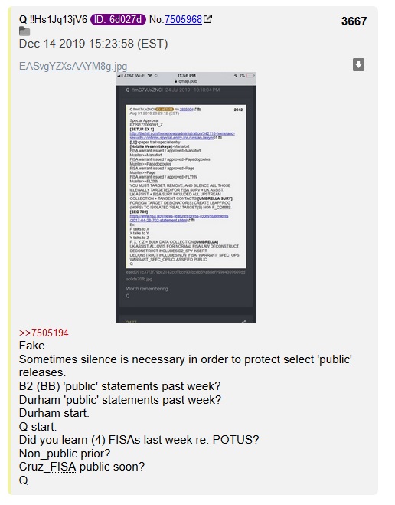Click the thehill.com link inside the embedded image
Image resolution: width=395 pixels, height=505 pixels.
pos(182,136)
